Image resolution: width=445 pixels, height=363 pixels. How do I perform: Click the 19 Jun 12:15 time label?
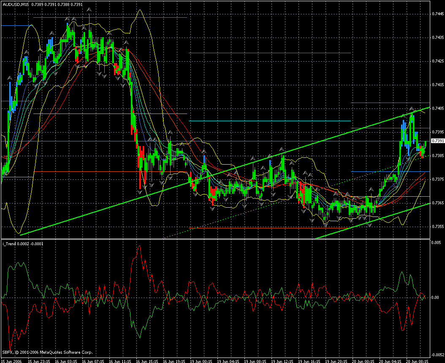[x=282, y=361]
